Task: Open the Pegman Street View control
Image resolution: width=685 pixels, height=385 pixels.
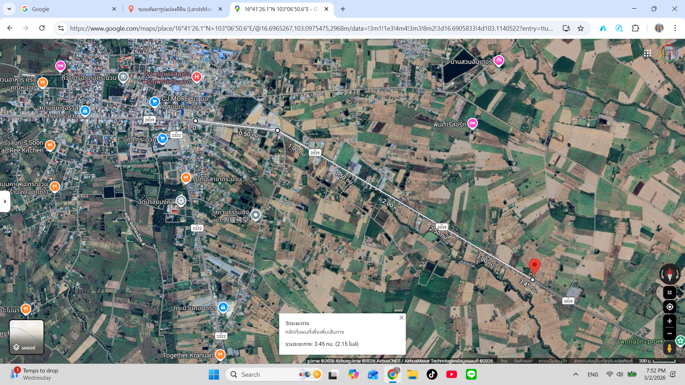Action: [x=669, y=348]
